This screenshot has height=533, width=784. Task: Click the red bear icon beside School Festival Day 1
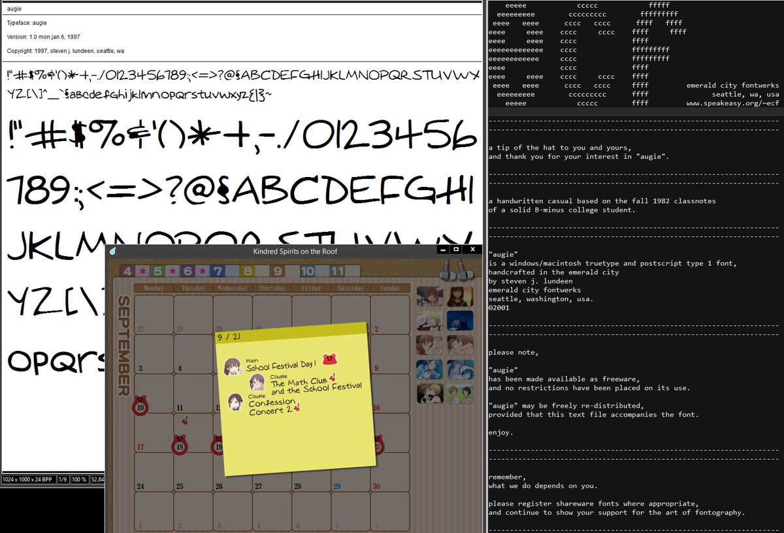tap(330, 360)
